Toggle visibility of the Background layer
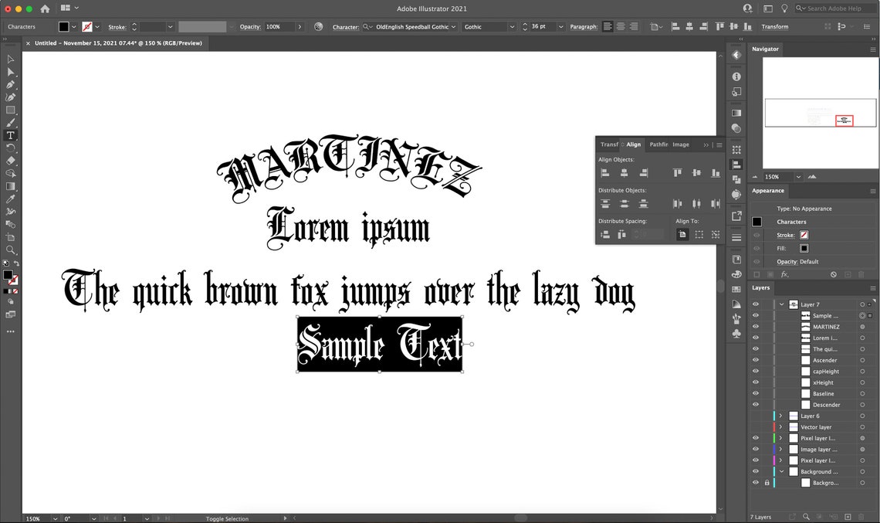 756,471
